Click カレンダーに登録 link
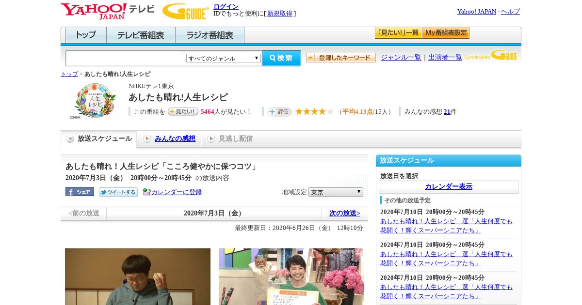 pyautogui.click(x=177, y=192)
